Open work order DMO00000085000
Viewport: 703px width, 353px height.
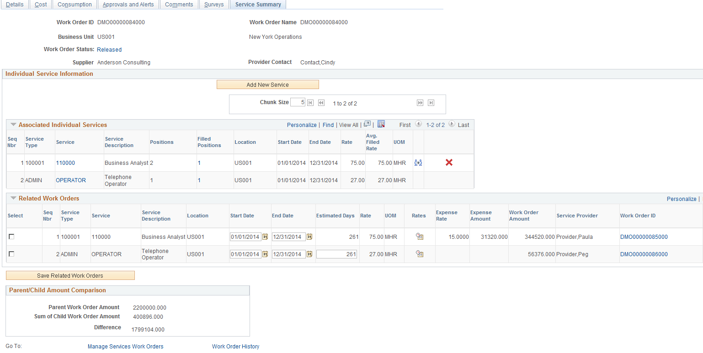pyautogui.click(x=644, y=237)
